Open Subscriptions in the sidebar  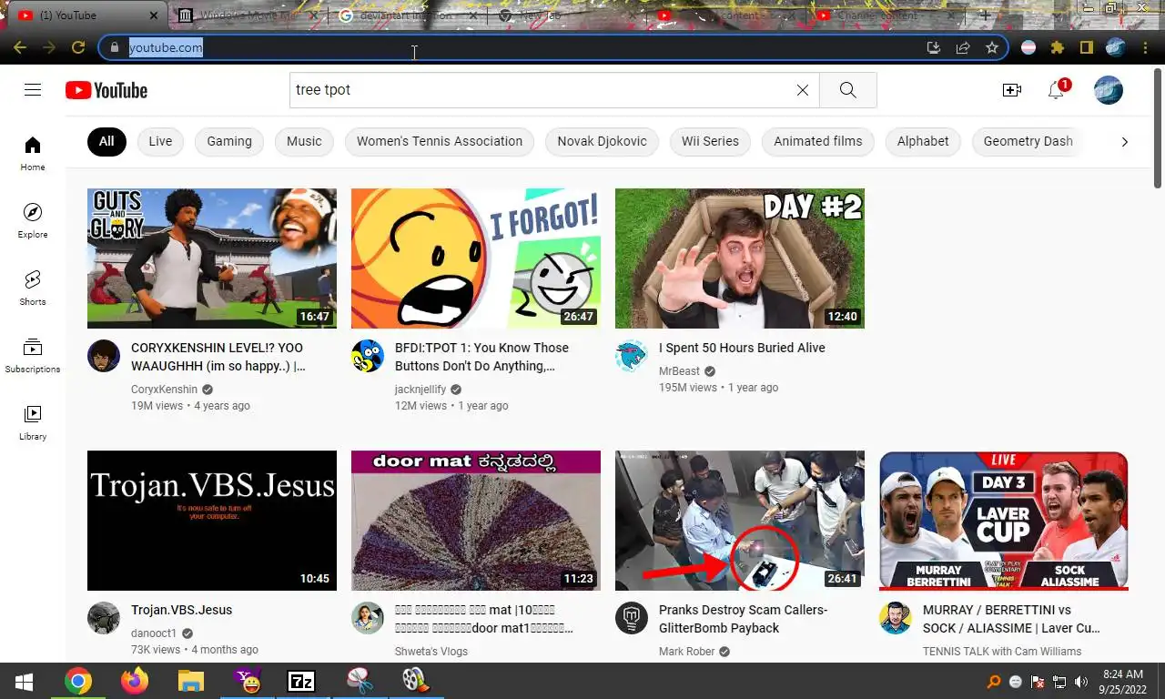tap(33, 355)
